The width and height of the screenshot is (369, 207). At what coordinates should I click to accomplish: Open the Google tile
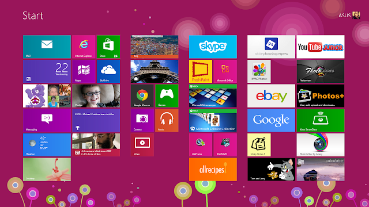click(271, 120)
